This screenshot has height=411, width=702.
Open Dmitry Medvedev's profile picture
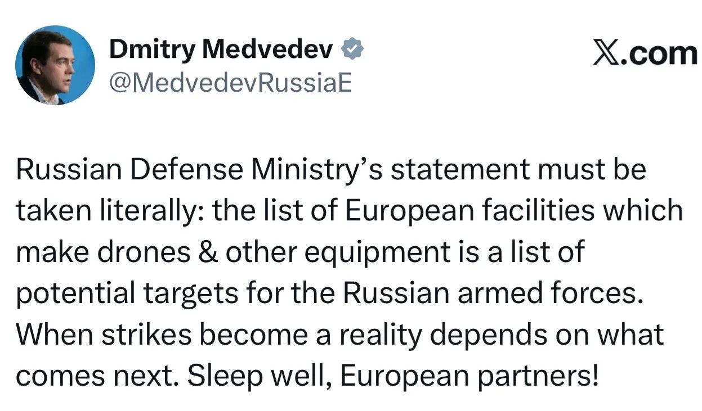coord(55,65)
